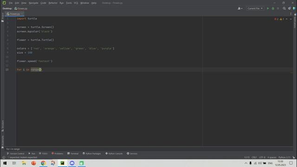Click the 13:15 caret position indicator
This screenshot has height=167, width=297.
click(x=246, y=157)
